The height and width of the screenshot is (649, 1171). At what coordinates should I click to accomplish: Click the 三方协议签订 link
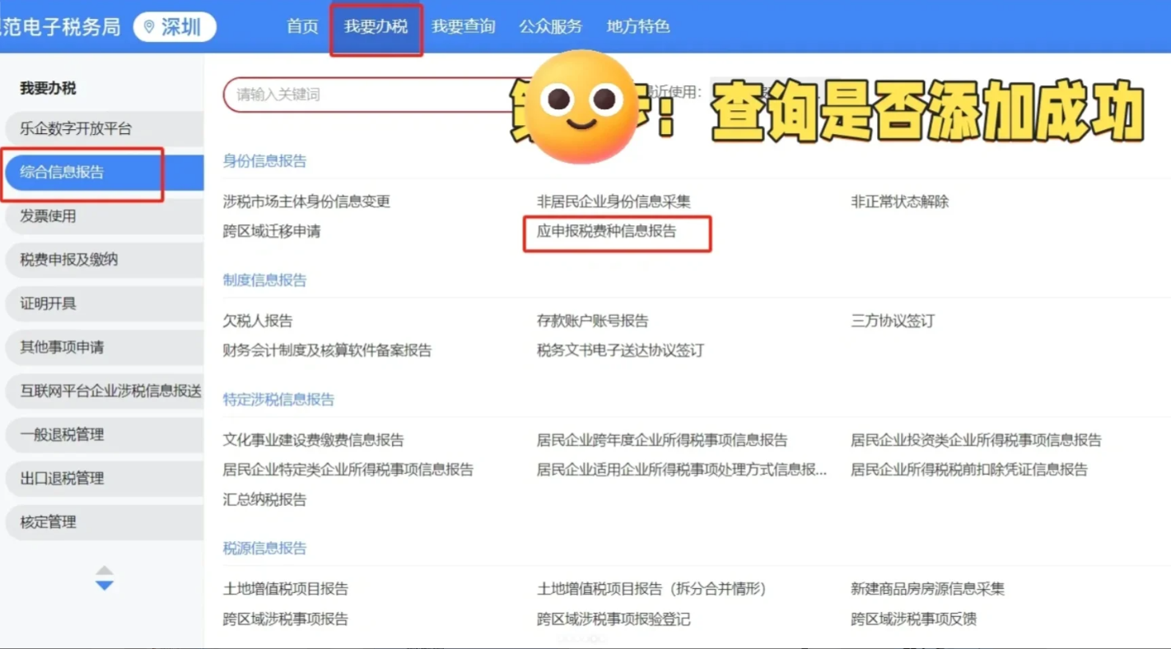(x=893, y=321)
